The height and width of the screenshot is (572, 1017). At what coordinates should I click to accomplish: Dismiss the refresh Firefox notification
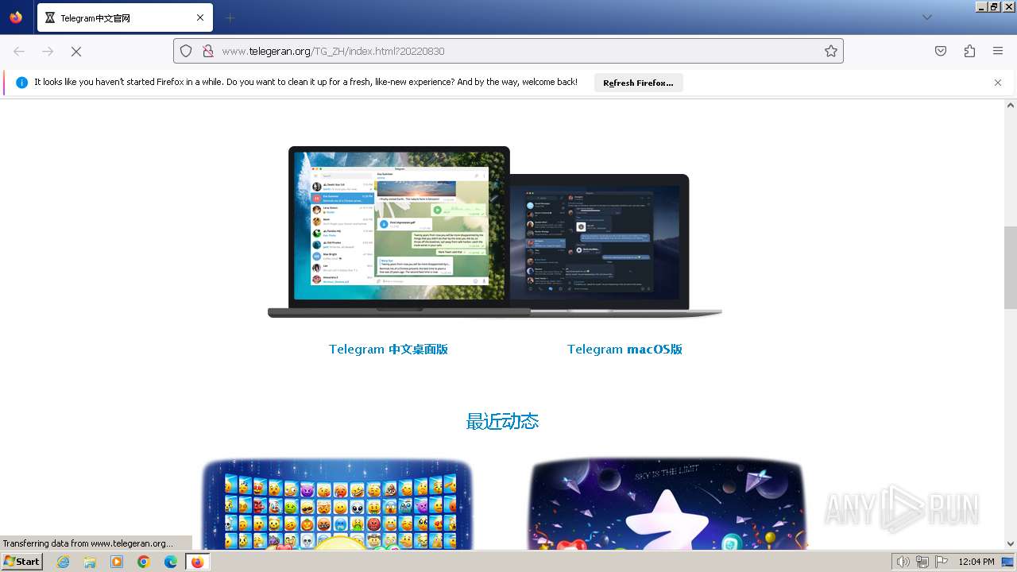(998, 83)
